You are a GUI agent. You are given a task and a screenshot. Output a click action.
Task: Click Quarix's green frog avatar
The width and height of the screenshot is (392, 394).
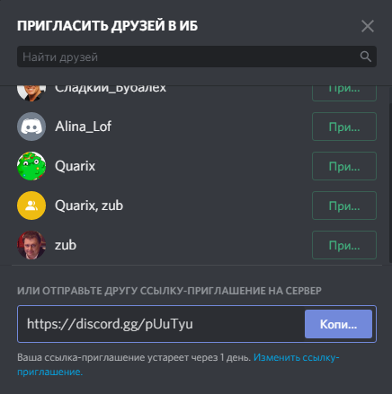pos(31,166)
